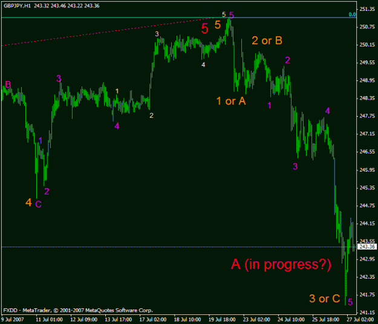Select the orange '3 or C' wave label
This screenshot has height=324, width=378.
point(325,299)
